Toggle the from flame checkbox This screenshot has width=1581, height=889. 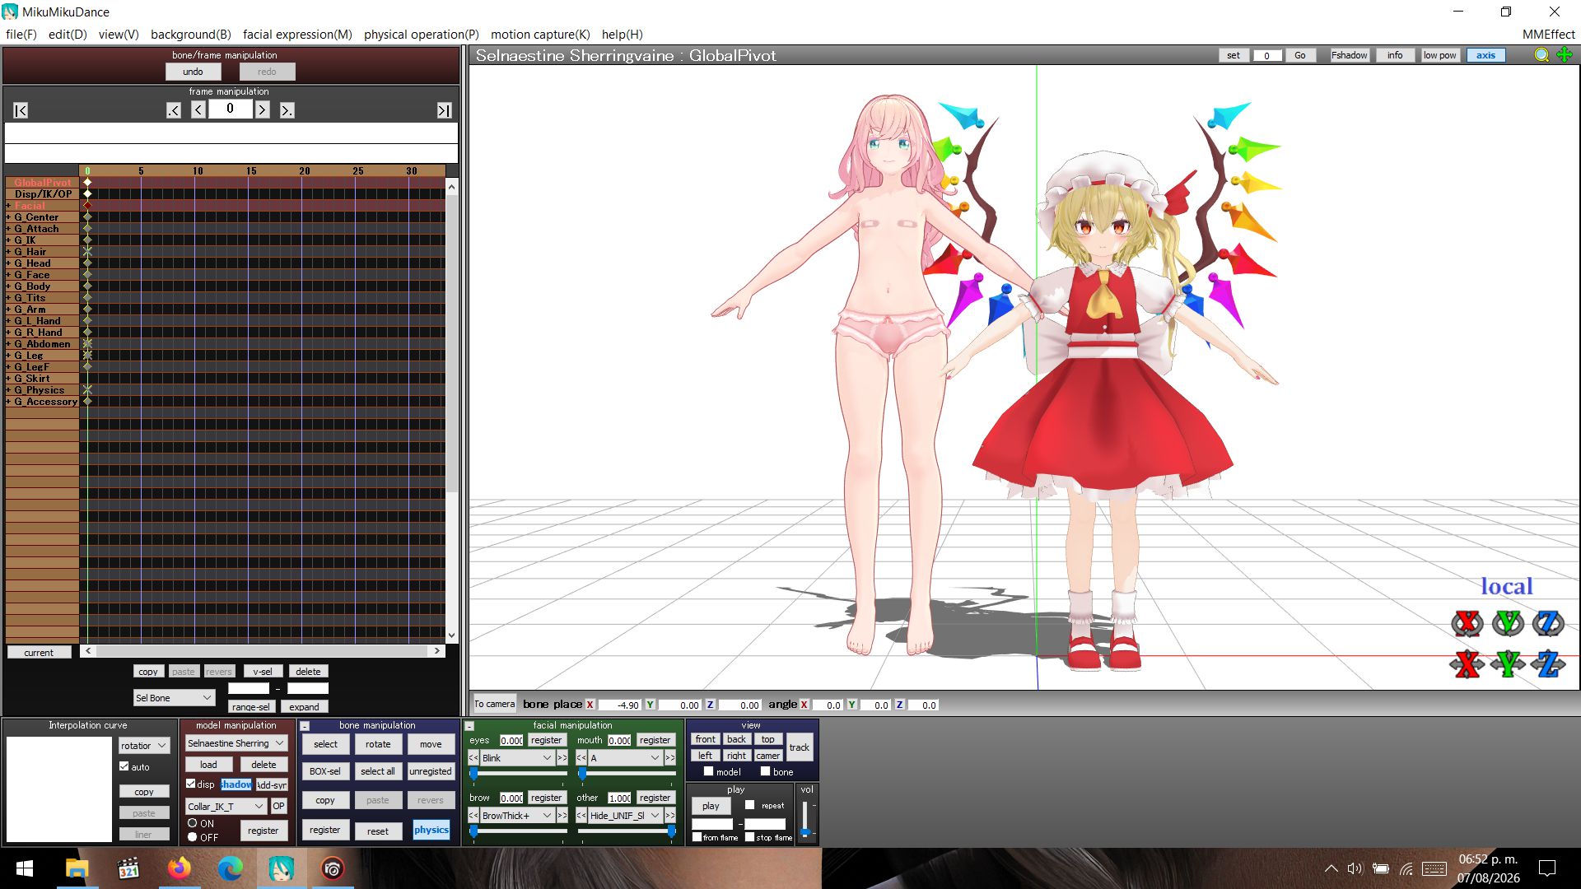tap(697, 837)
